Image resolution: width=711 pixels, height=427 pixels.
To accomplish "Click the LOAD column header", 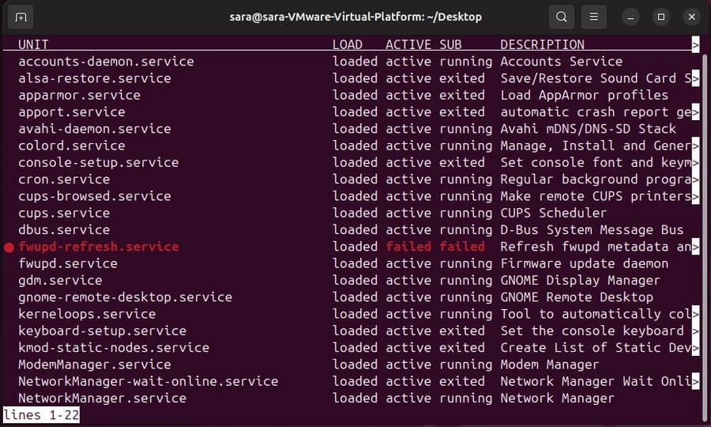I will tap(348, 45).
